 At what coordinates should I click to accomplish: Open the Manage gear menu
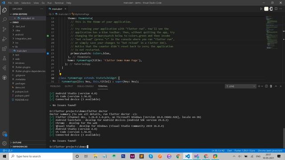(x=4, y=143)
